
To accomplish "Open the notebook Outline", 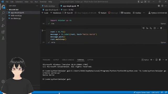I will (x=137, y=13).
